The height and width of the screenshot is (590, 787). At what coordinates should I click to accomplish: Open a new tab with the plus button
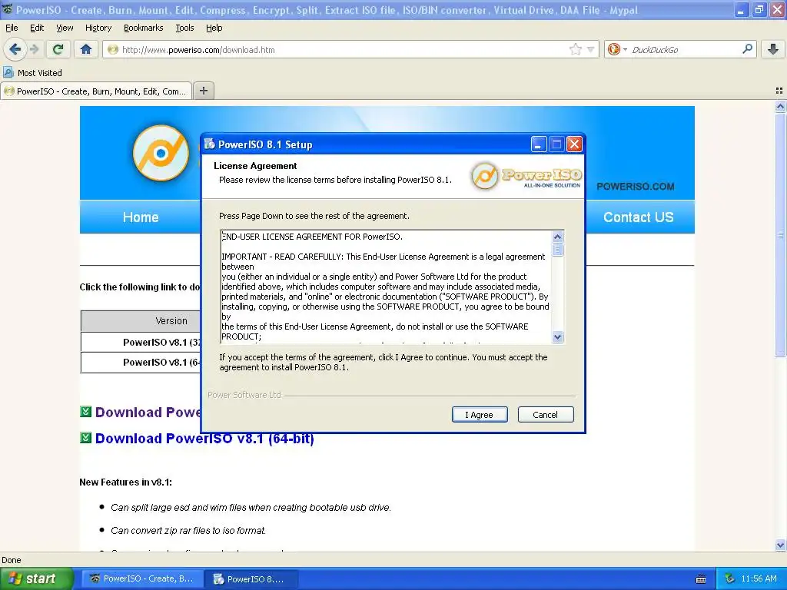click(203, 91)
